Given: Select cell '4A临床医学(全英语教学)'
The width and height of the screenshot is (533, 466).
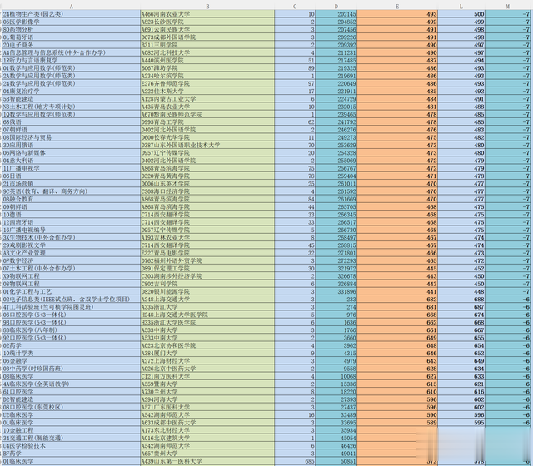Looking at the screenshot, I should click(71, 384).
